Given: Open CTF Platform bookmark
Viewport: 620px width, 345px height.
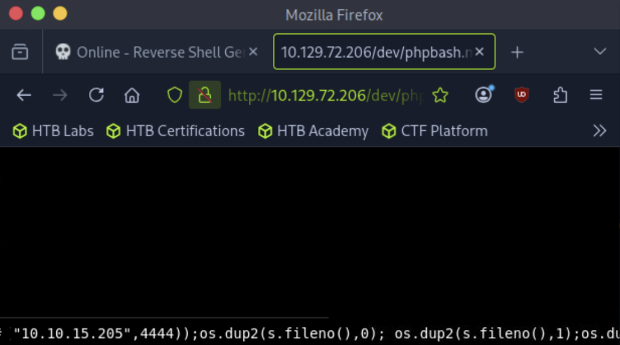Looking at the screenshot, I should tap(435, 131).
